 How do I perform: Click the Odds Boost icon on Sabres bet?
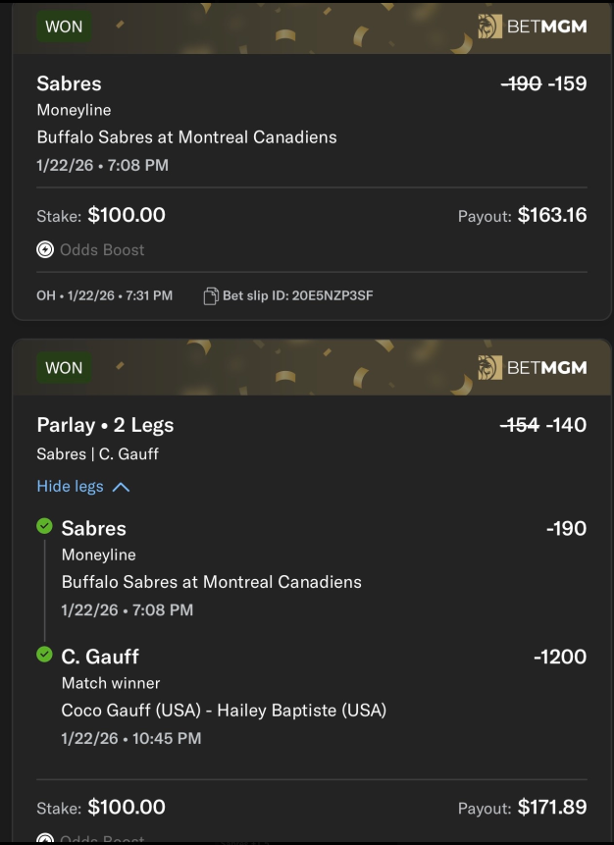45,249
